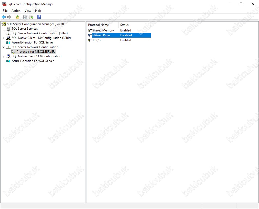This screenshot has height=209, width=259.
Task: Click the Export List toolbar icon
Action: tap(31, 17)
